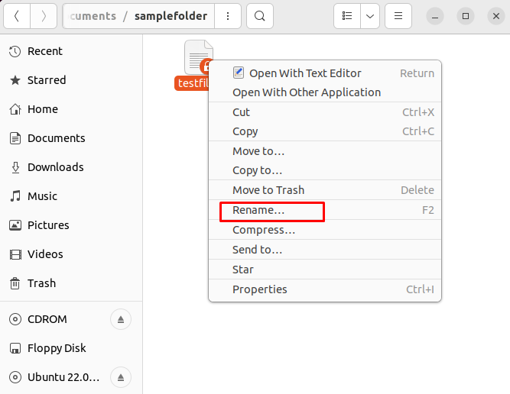Open the hamburger main menu

398,16
